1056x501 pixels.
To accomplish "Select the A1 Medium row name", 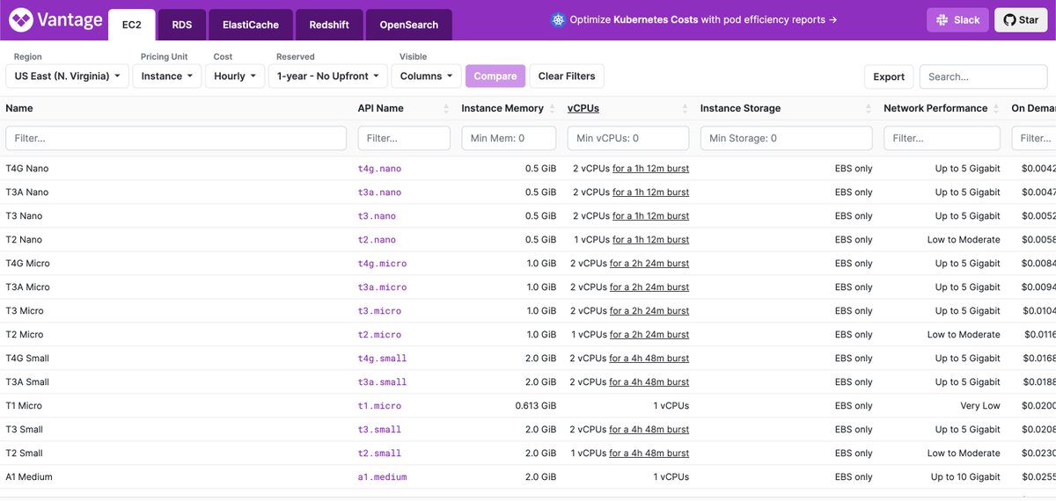I will (29, 477).
